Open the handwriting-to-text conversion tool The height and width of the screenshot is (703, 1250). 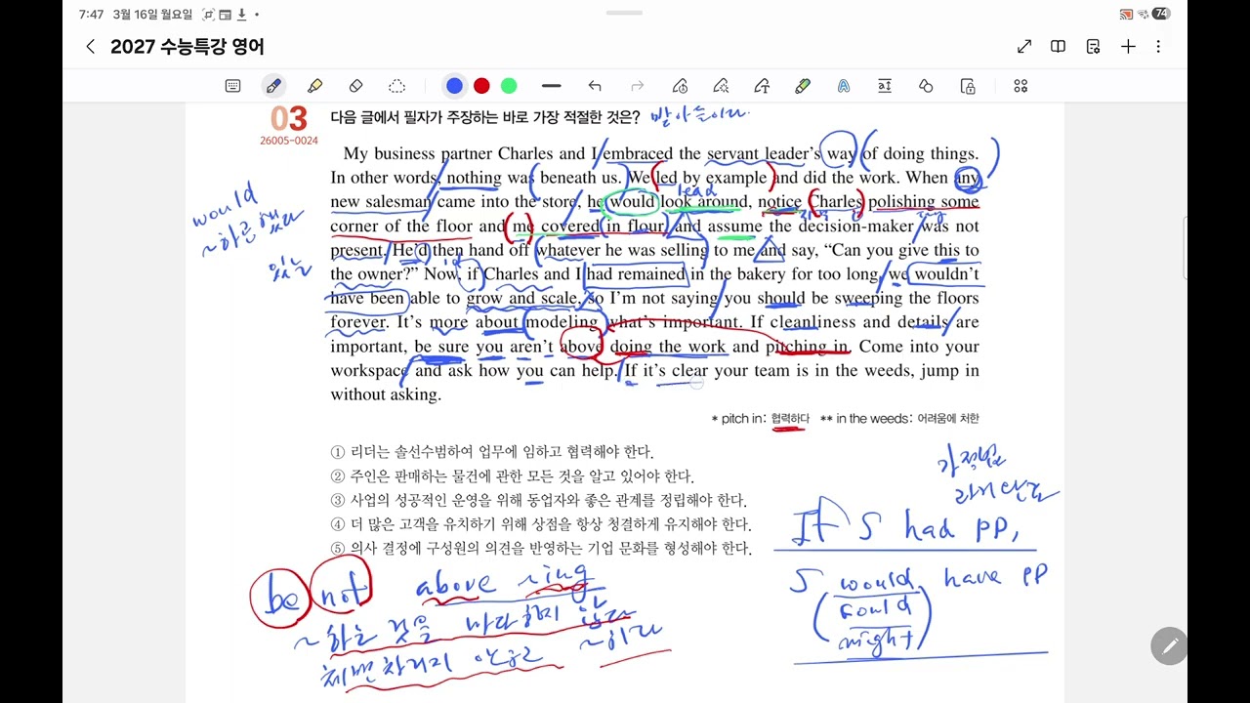[x=761, y=86]
